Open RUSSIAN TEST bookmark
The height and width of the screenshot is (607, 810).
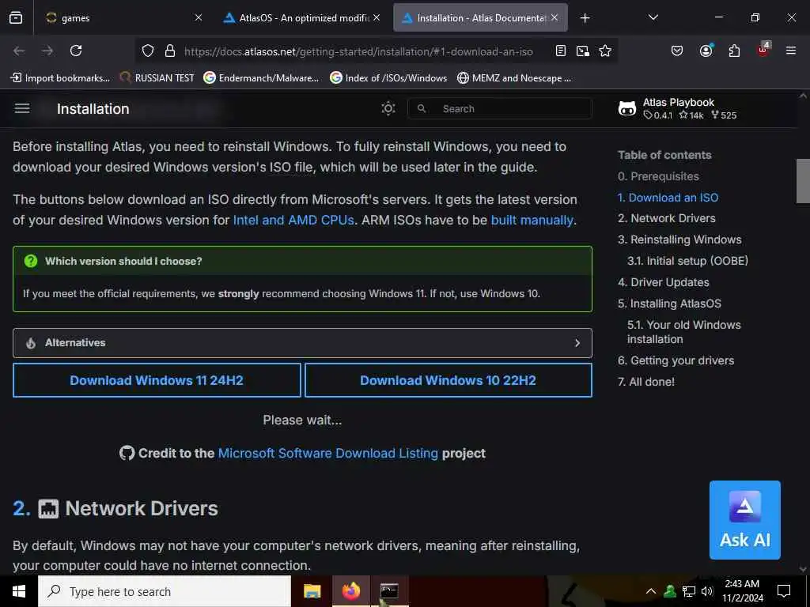(x=157, y=78)
